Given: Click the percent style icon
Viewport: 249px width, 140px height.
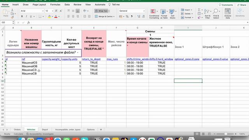Looking at the screenshot, I should 127,16.
